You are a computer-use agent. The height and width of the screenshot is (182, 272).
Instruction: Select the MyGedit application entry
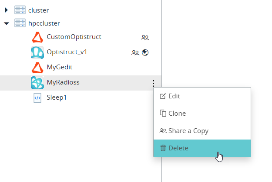tap(59, 68)
